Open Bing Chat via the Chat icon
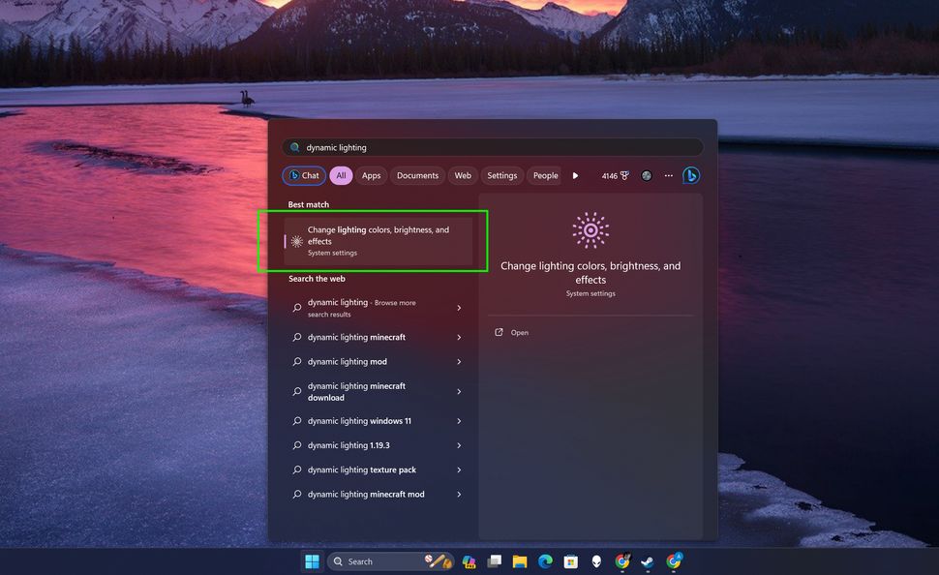Screen dimensions: 939x575 (x=303, y=175)
